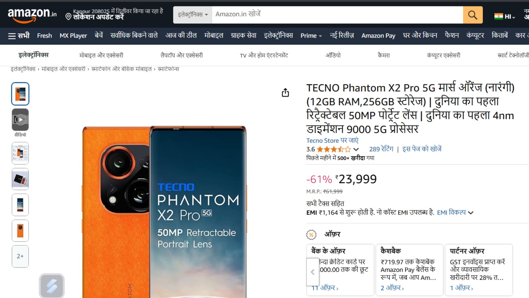Click the floating blue S extension icon
The height and width of the screenshot is (298, 529).
click(52, 286)
